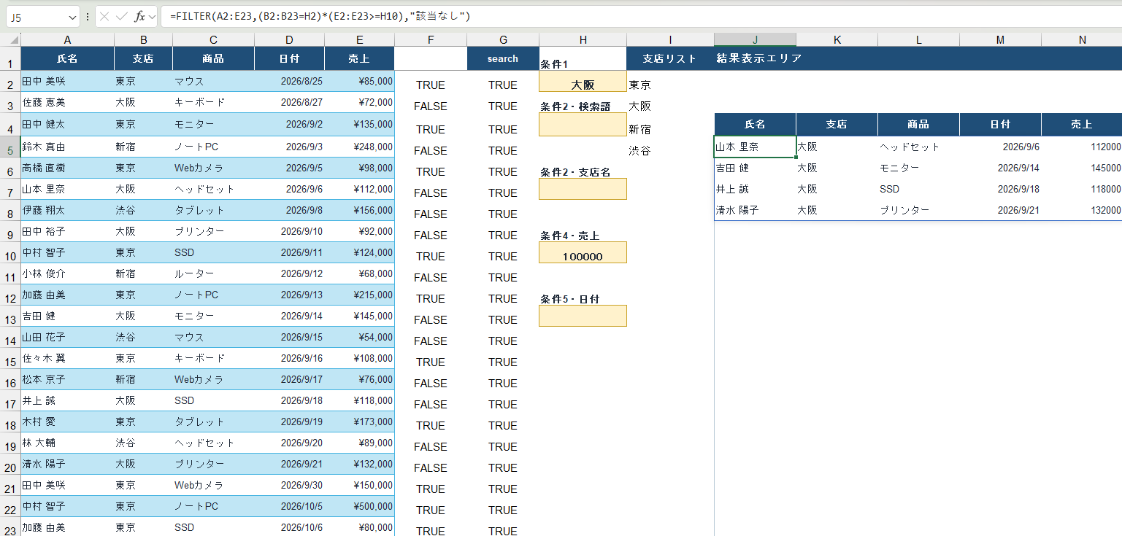Screen dimensions: 1122x536
Task: Click the タブレット cell in row 8
Action: tap(213, 210)
